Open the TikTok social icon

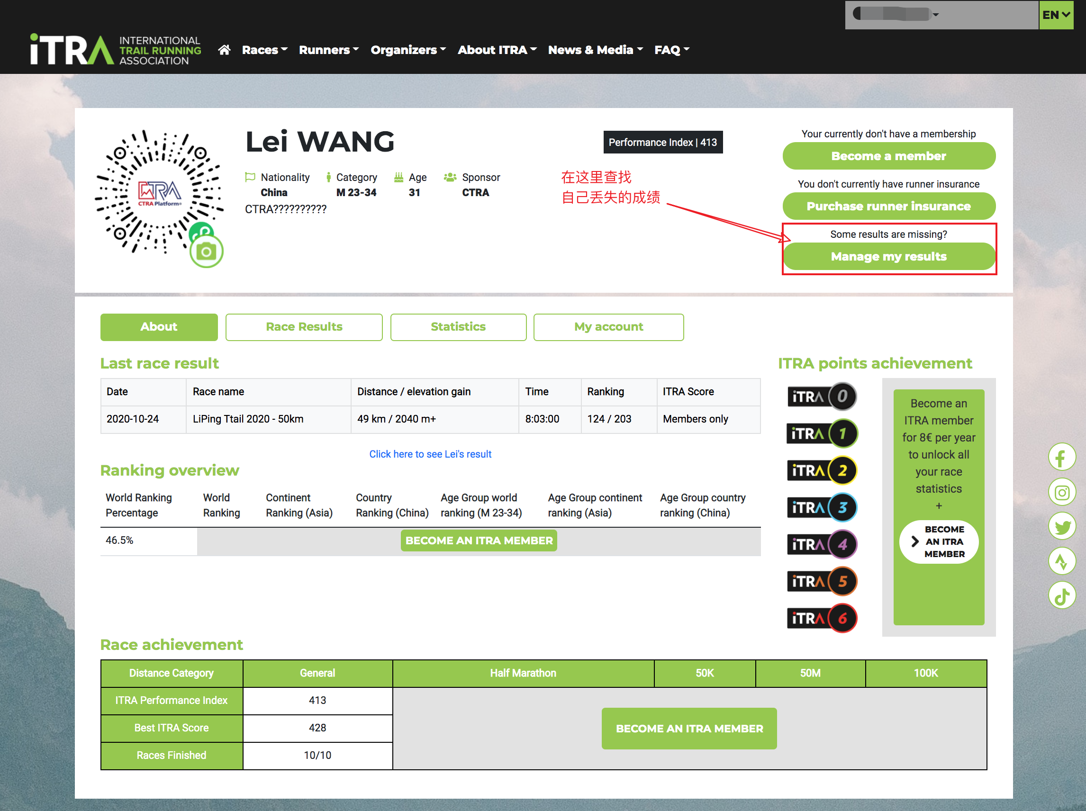point(1061,595)
